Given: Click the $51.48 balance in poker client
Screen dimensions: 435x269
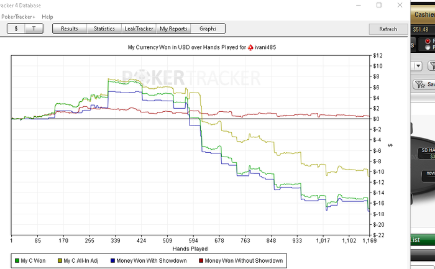Looking at the screenshot, I should coord(420,29).
